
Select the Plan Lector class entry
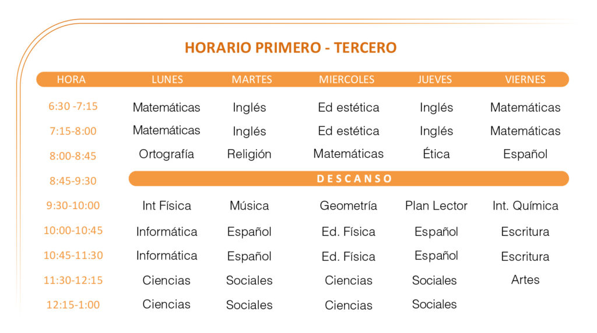tap(436, 206)
